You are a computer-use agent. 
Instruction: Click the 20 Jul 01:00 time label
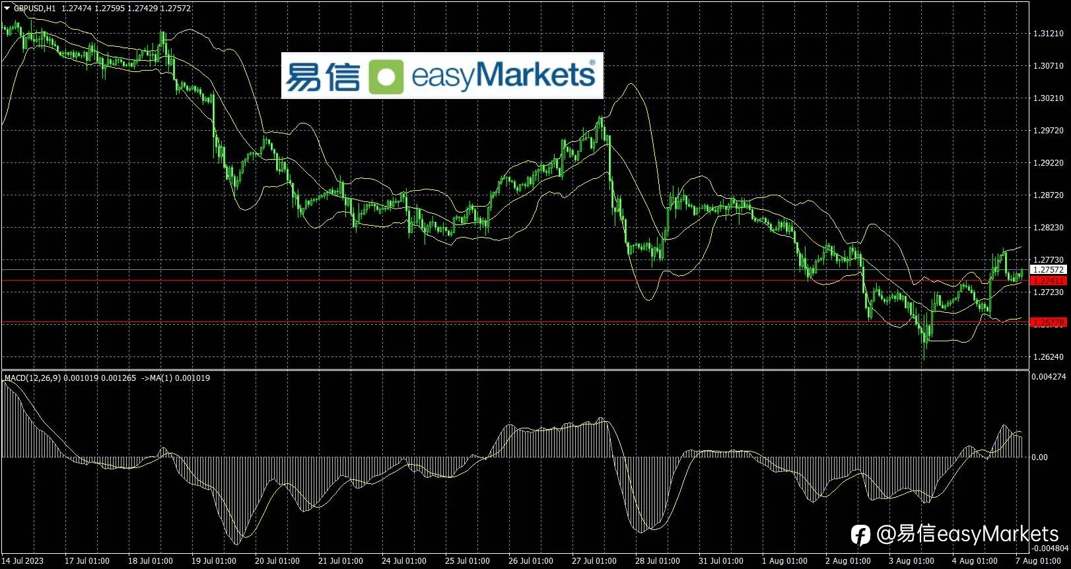(277, 561)
